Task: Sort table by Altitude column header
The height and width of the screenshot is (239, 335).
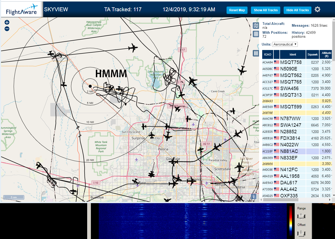Action: (326, 54)
